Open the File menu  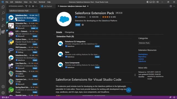7,2
